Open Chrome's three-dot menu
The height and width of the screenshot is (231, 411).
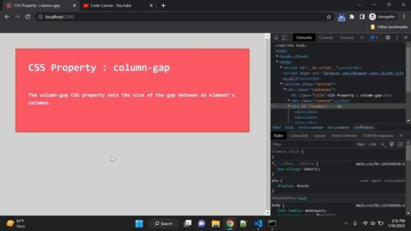[404, 17]
